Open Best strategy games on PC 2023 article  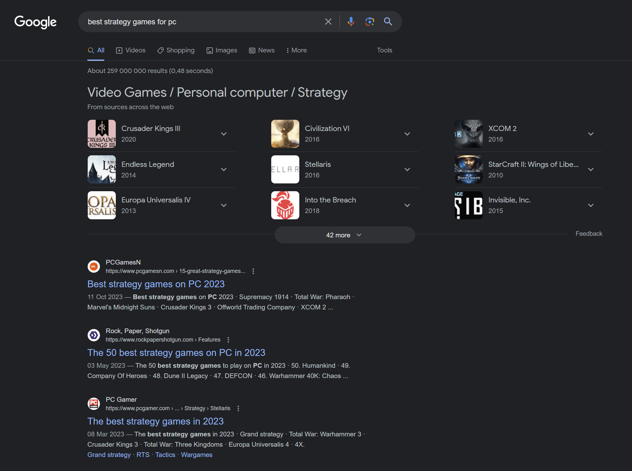(x=155, y=284)
